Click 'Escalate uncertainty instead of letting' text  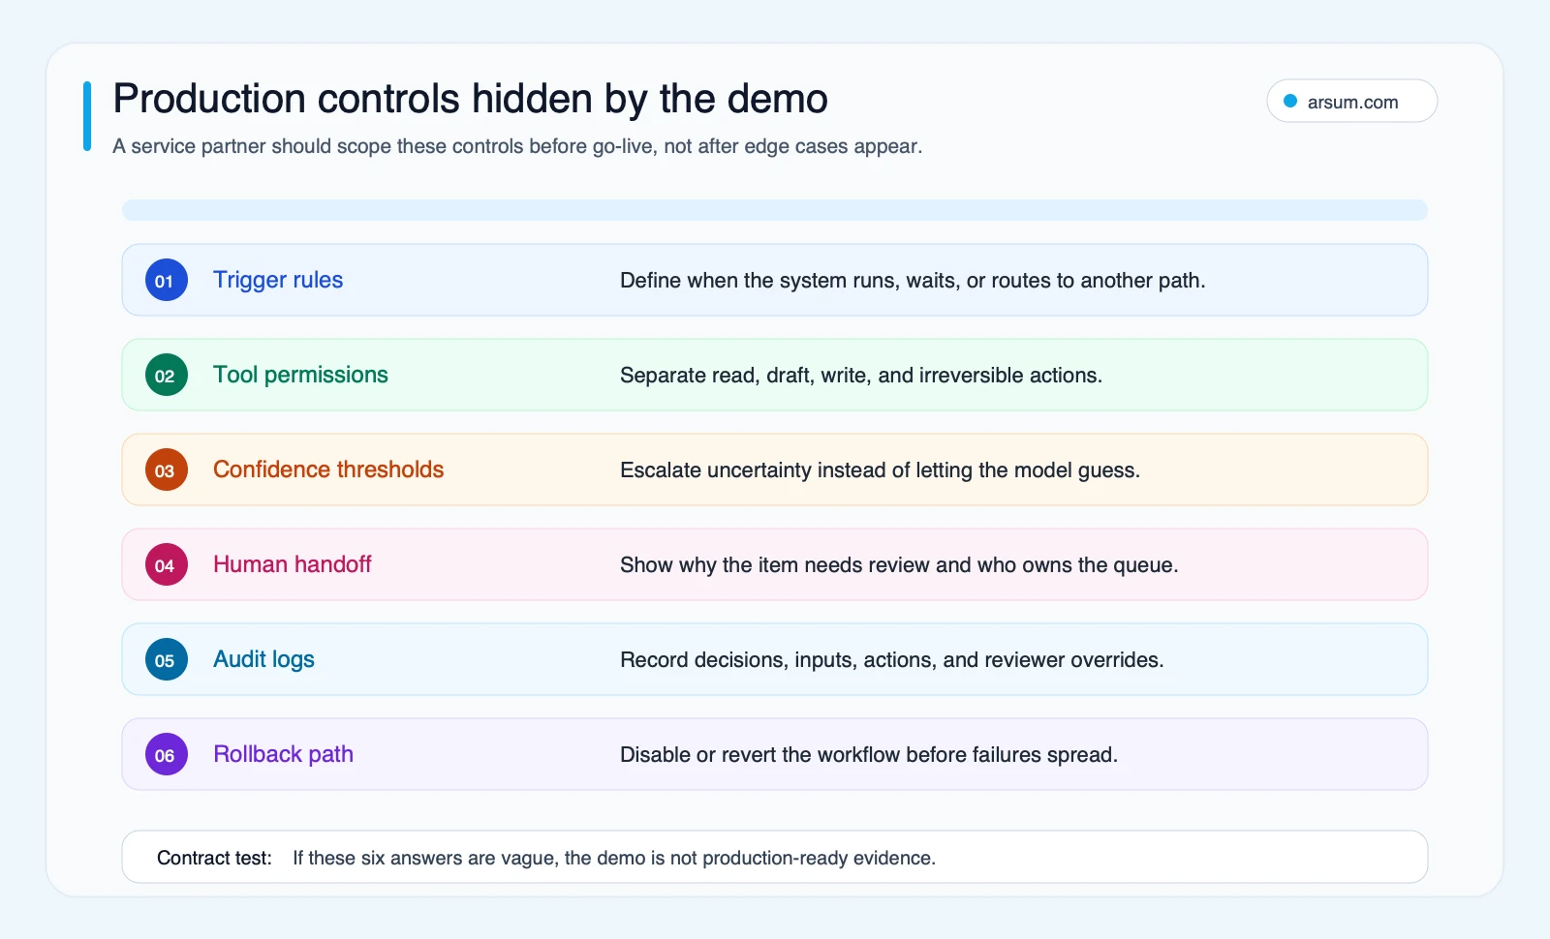pos(880,470)
